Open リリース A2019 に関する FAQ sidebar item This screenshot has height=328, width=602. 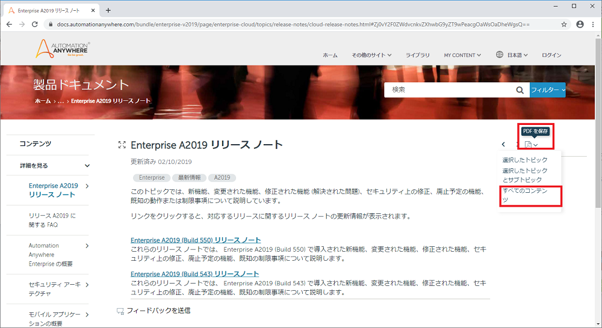pyautogui.click(x=52, y=220)
